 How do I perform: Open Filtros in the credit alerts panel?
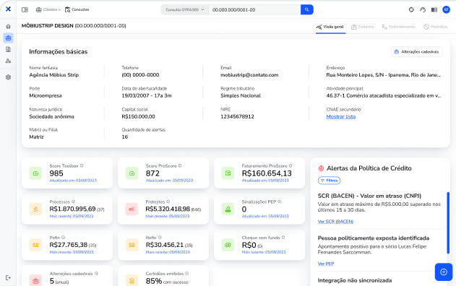click(329, 181)
